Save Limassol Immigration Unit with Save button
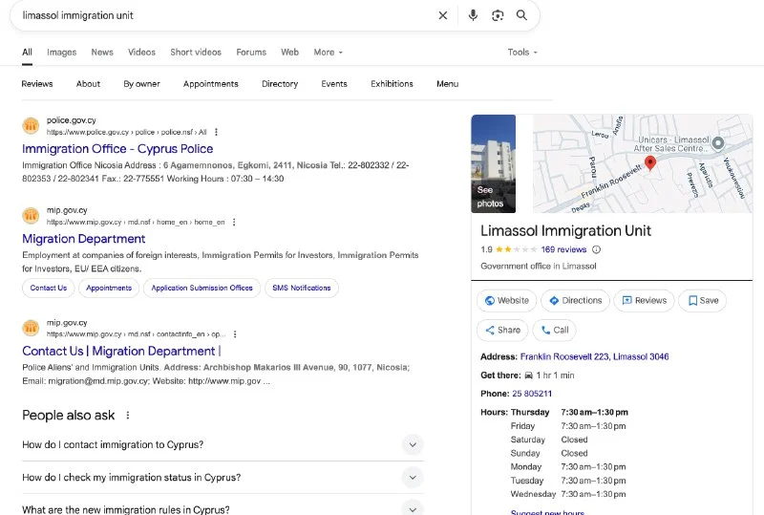The width and height of the screenshot is (764, 515). (x=703, y=300)
